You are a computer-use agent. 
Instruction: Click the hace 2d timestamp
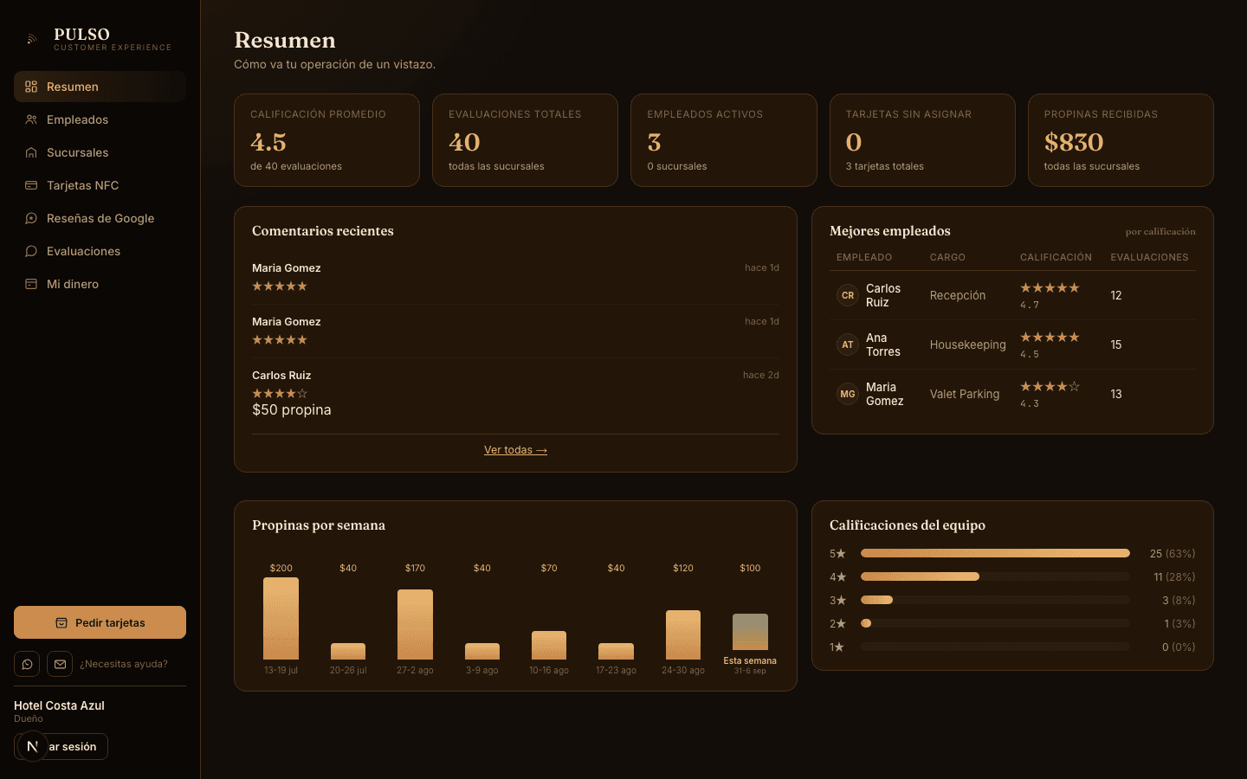coord(761,375)
